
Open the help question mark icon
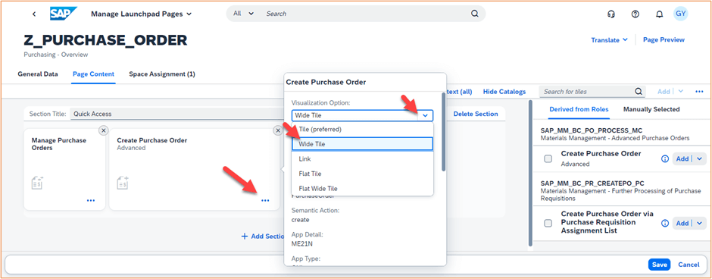(635, 14)
